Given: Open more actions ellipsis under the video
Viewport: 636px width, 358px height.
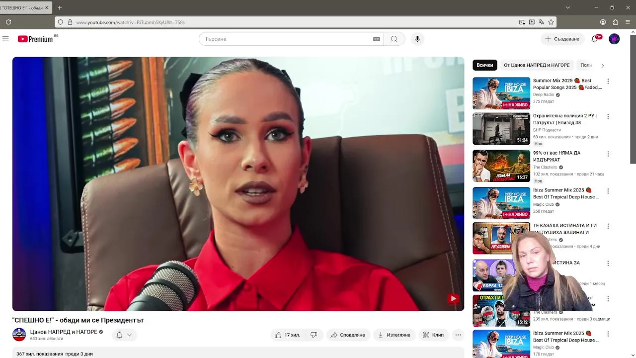Looking at the screenshot, I should pyautogui.click(x=458, y=335).
